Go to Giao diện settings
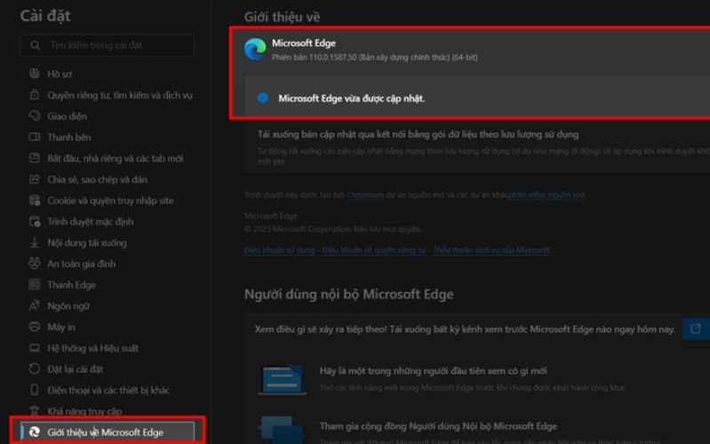 67,116
